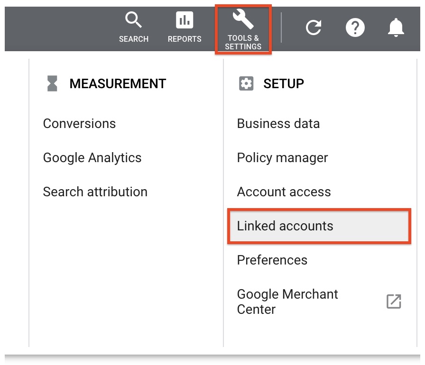This screenshot has height=365, width=425.
Task: Go to Account access
Action: [284, 192]
